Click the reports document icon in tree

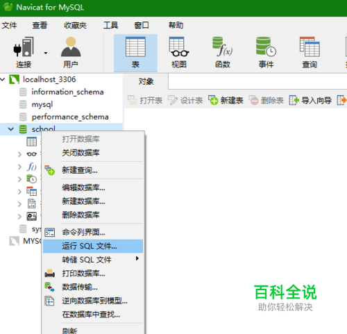(x=32, y=204)
